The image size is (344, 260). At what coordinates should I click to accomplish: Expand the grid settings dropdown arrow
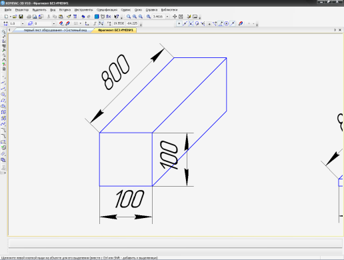pyautogui.click(x=80, y=23)
